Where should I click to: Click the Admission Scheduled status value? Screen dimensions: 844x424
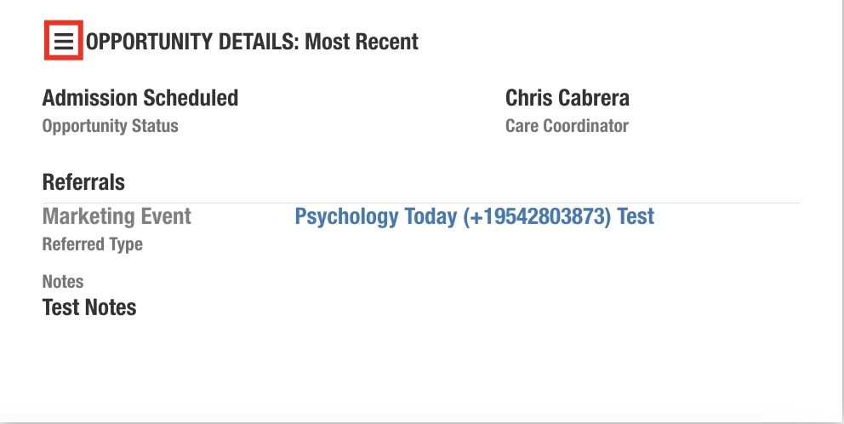(x=140, y=98)
